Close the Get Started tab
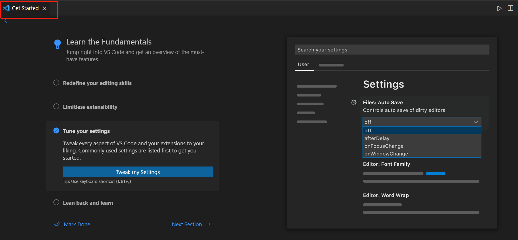This screenshot has width=518, height=240. point(45,8)
